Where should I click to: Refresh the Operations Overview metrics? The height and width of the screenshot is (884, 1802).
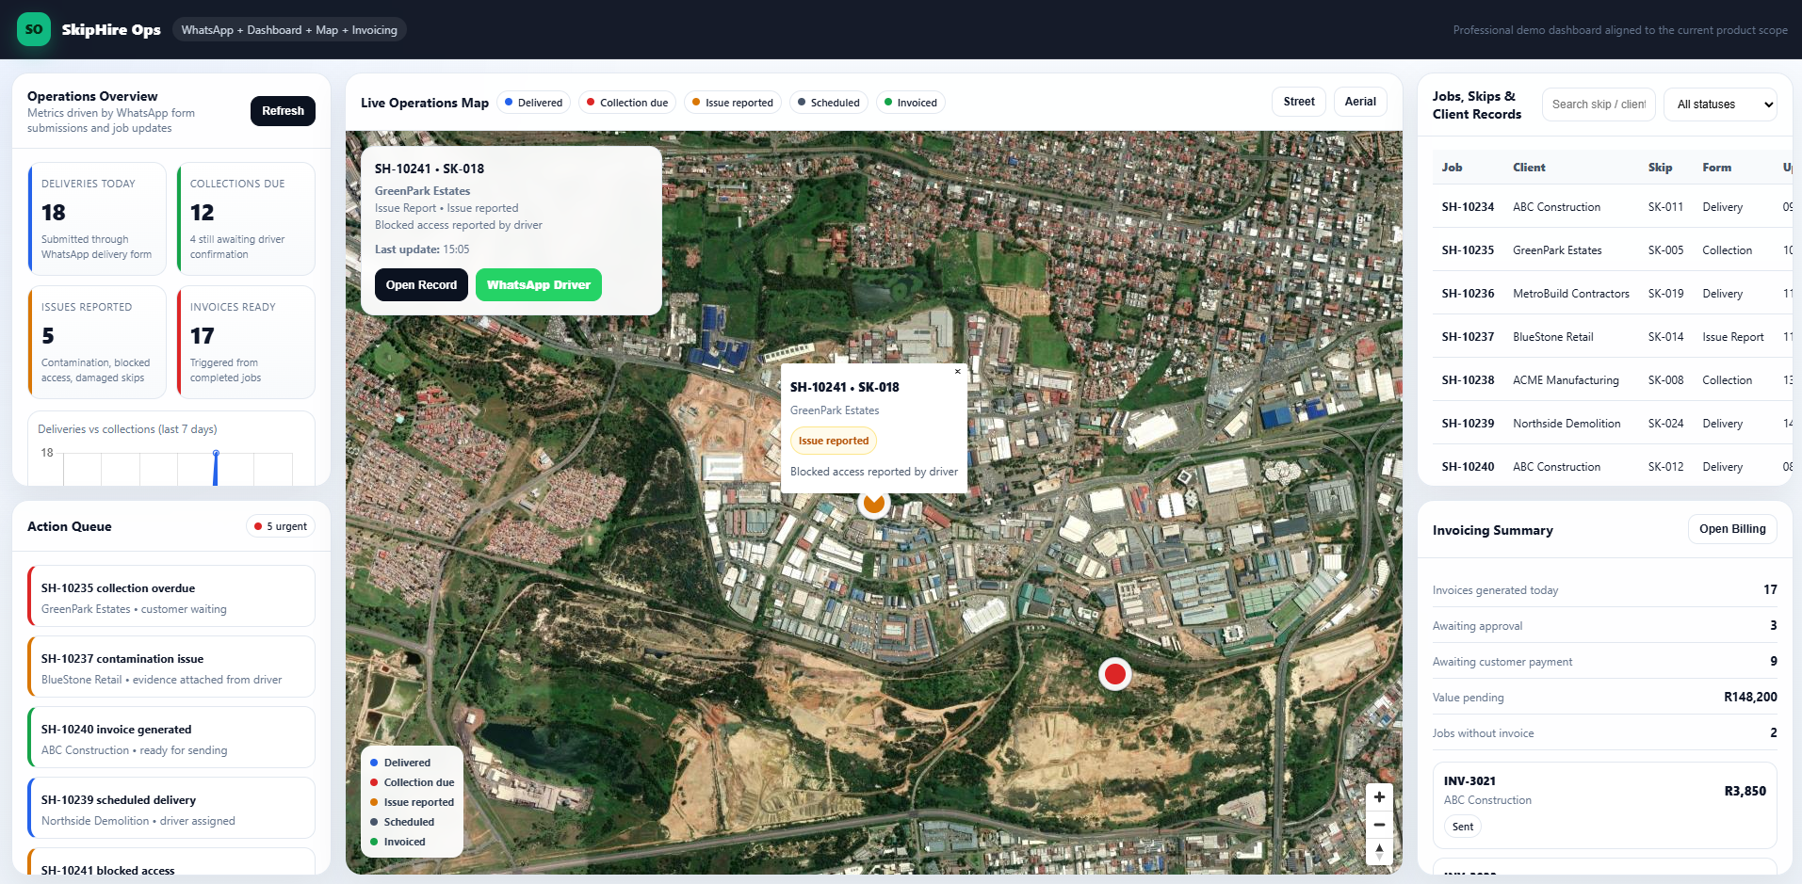(x=283, y=110)
